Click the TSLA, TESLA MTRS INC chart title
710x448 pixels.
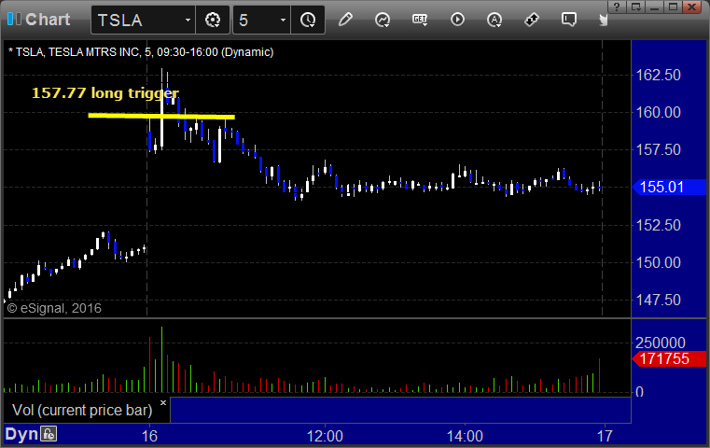(x=141, y=52)
